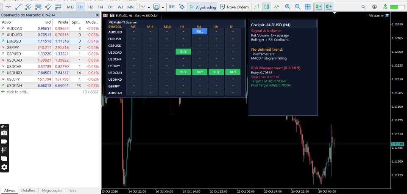Click the camera screenshot icon in floating widget
The height and width of the screenshot is (194, 407).
[4, 133]
